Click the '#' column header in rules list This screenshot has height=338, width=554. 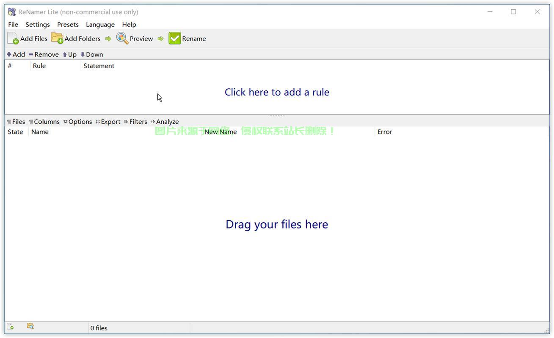[x=17, y=66]
